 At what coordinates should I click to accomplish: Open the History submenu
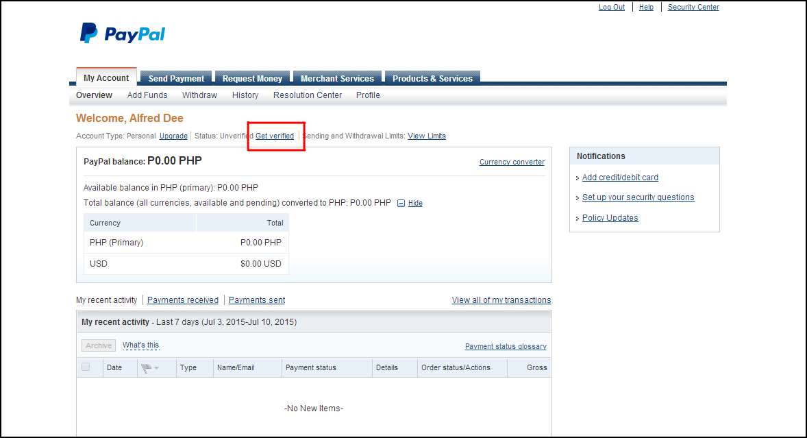tap(245, 95)
